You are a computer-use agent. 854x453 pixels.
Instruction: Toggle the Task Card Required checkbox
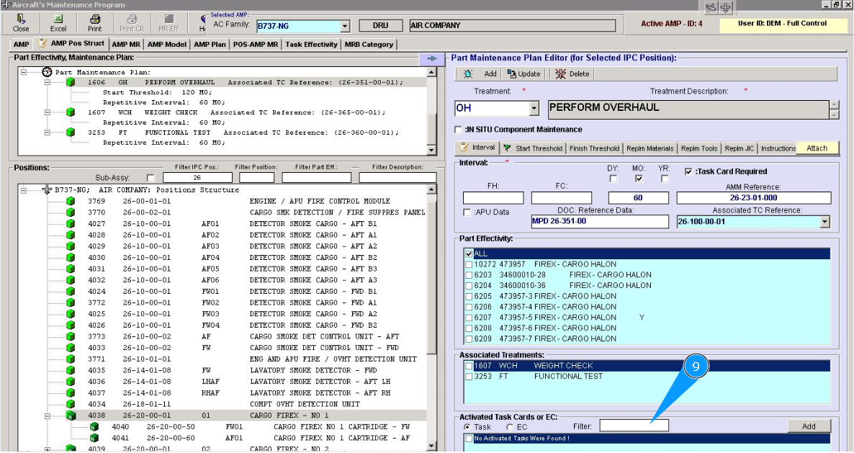coord(688,171)
